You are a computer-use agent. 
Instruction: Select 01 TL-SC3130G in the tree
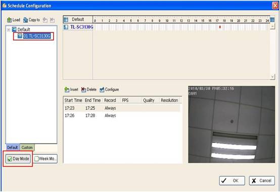click(37, 36)
